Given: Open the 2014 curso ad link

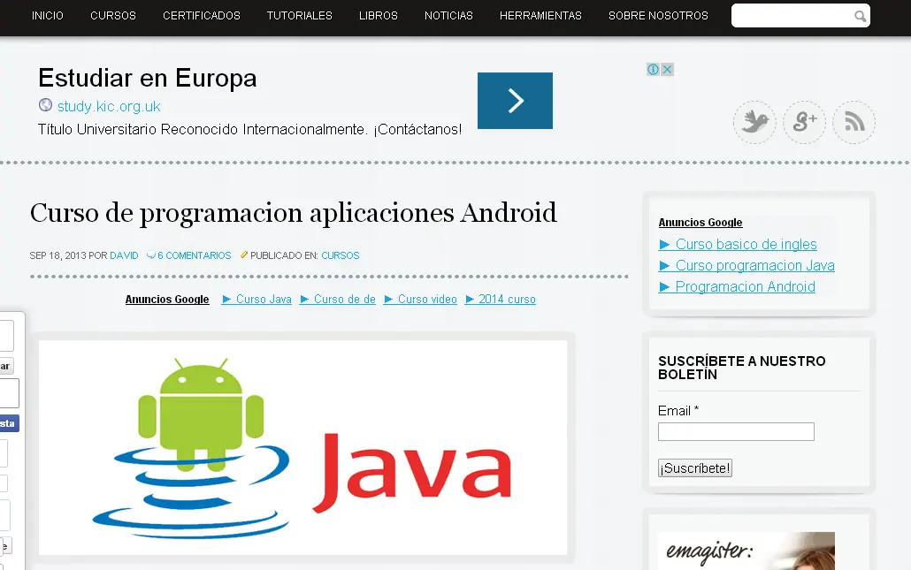Looking at the screenshot, I should [x=501, y=300].
